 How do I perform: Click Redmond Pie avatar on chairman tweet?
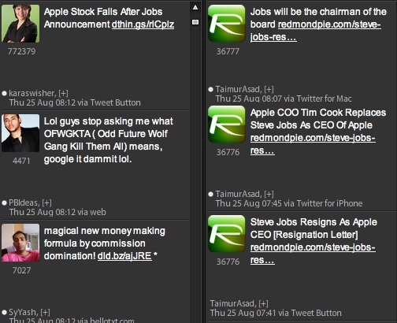tap(227, 24)
